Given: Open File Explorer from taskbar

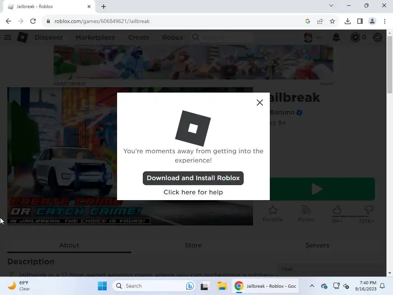Looking at the screenshot, I should point(222,286).
